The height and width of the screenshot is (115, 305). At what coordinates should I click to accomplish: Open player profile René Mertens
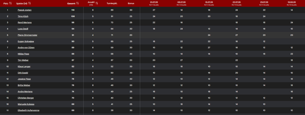24,23
